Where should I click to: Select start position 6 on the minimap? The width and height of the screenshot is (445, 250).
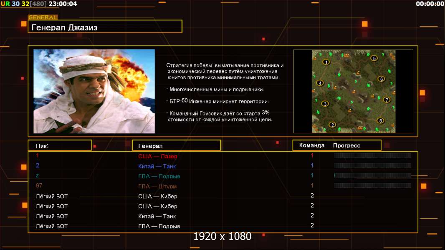(x=381, y=79)
